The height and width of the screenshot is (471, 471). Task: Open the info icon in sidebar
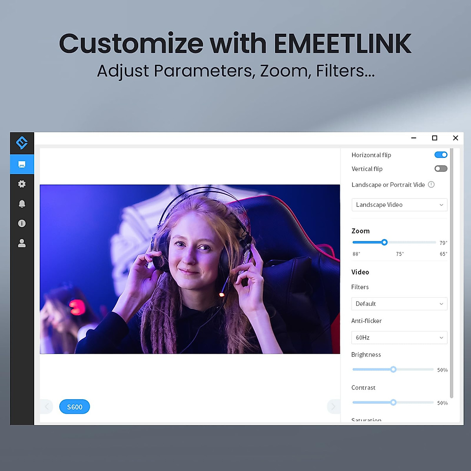tap(22, 223)
